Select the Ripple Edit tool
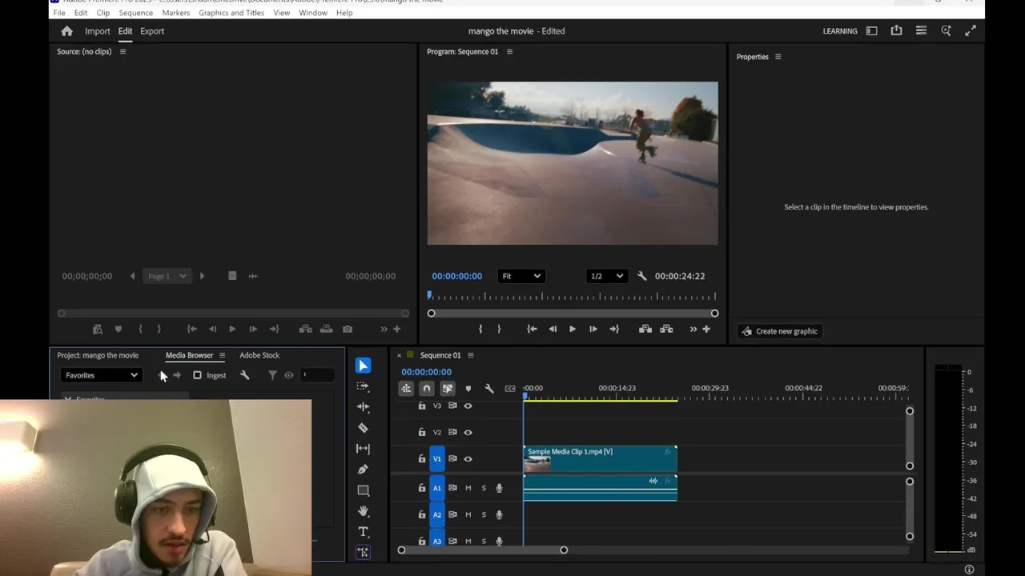The image size is (1025, 576). [x=363, y=407]
